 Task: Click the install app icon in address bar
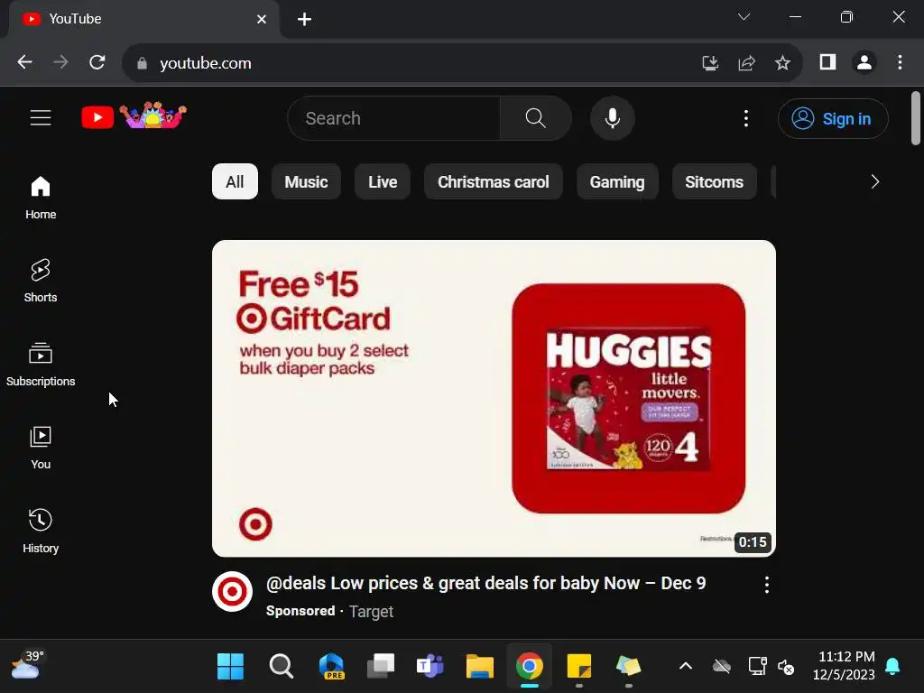pyautogui.click(x=710, y=62)
